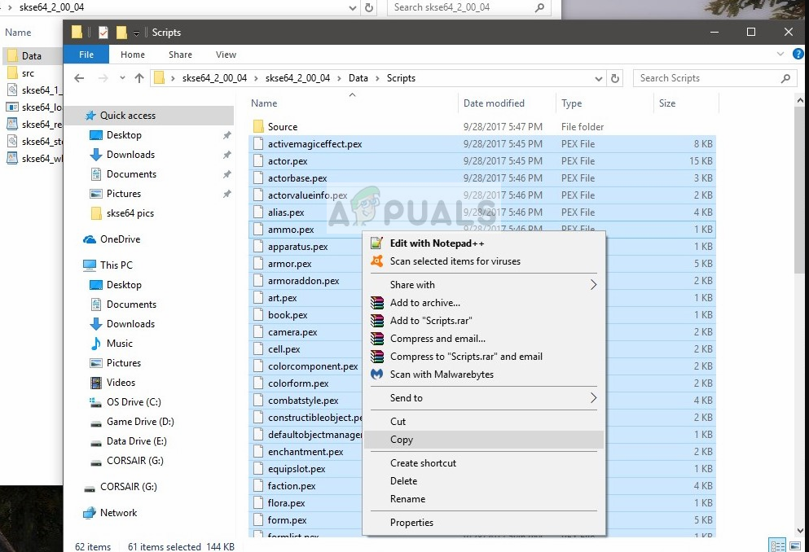Sort by Date modified column header
Image resolution: width=809 pixels, height=552 pixels.
507,103
